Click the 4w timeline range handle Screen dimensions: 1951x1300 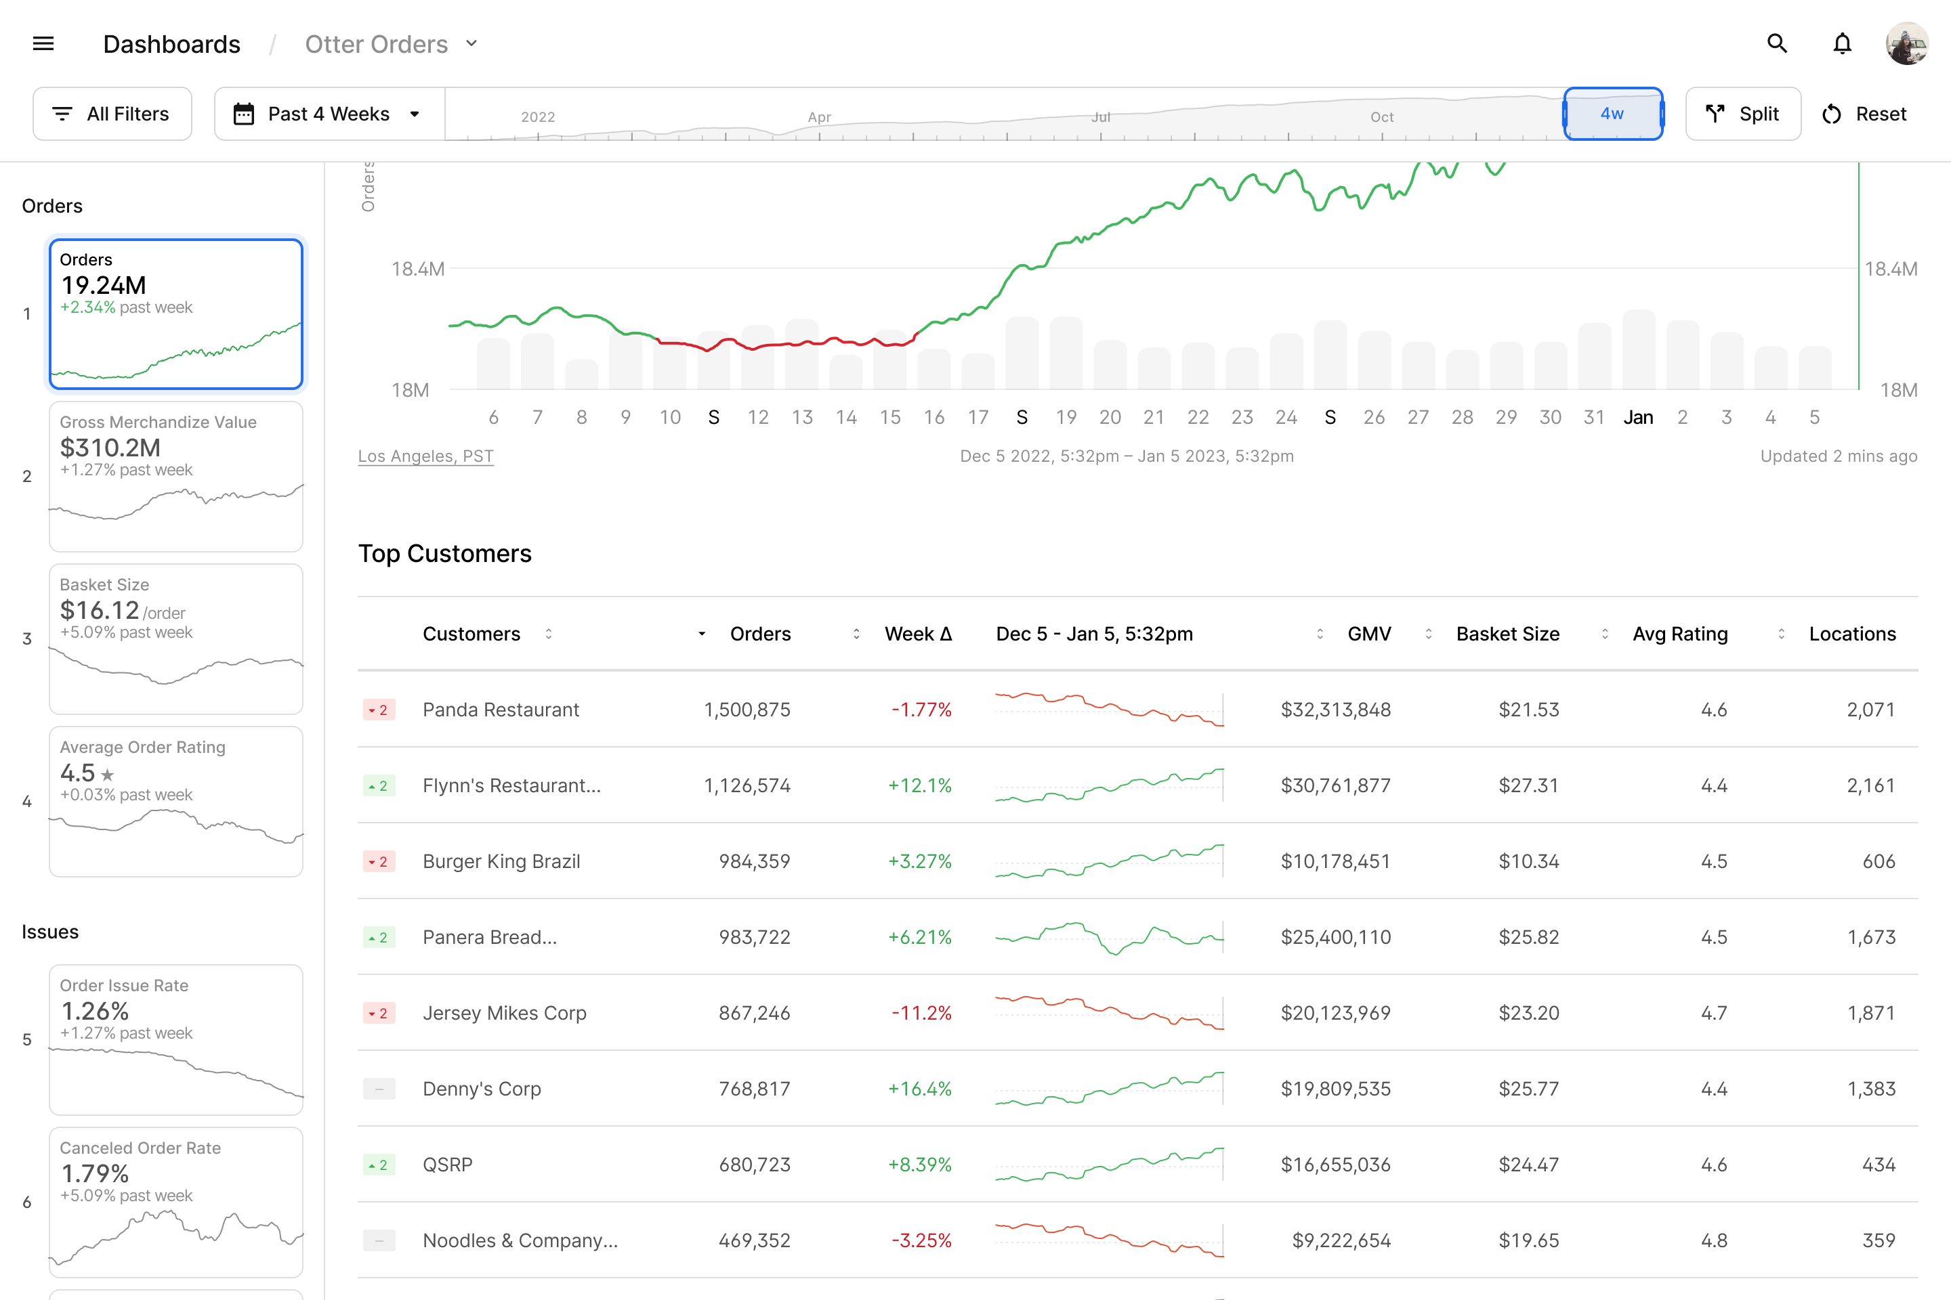pyautogui.click(x=1612, y=114)
